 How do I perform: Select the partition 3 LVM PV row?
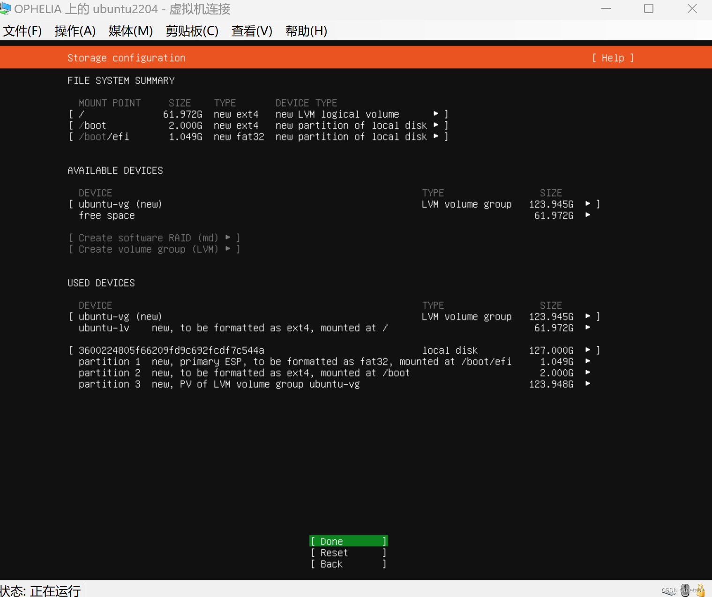point(334,384)
